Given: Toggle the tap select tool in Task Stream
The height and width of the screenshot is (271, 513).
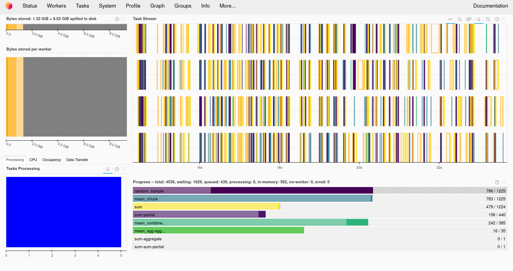Looking at the screenshot, I should (x=478, y=19).
